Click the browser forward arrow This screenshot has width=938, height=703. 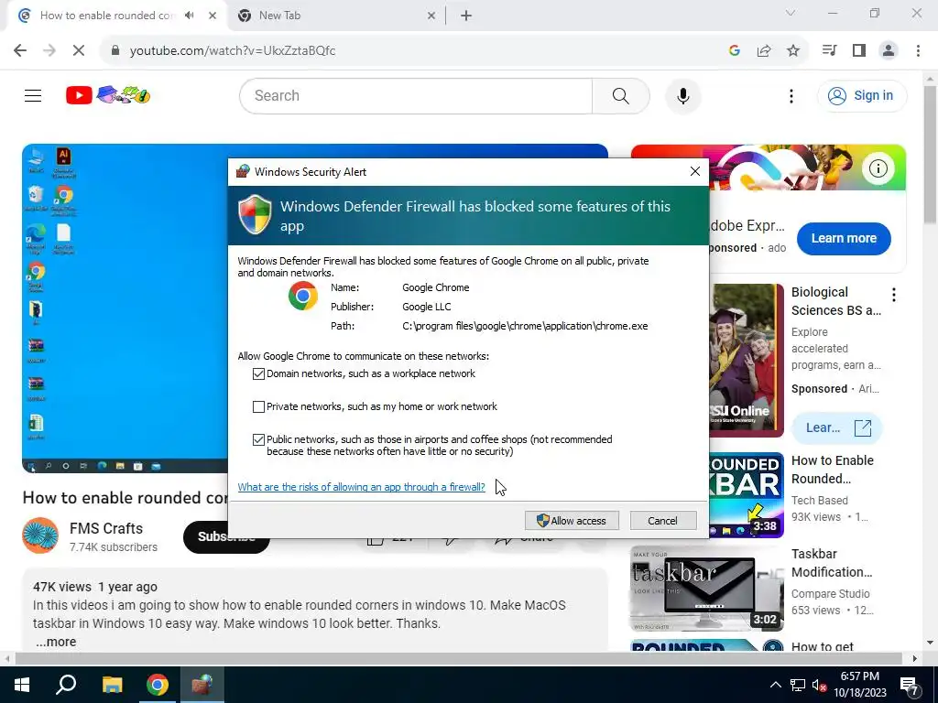[49, 51]
